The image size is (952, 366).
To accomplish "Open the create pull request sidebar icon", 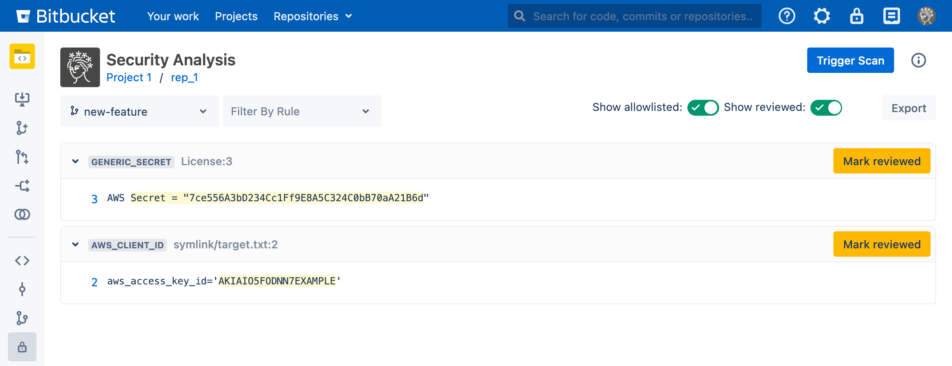I will pos(22,157).
